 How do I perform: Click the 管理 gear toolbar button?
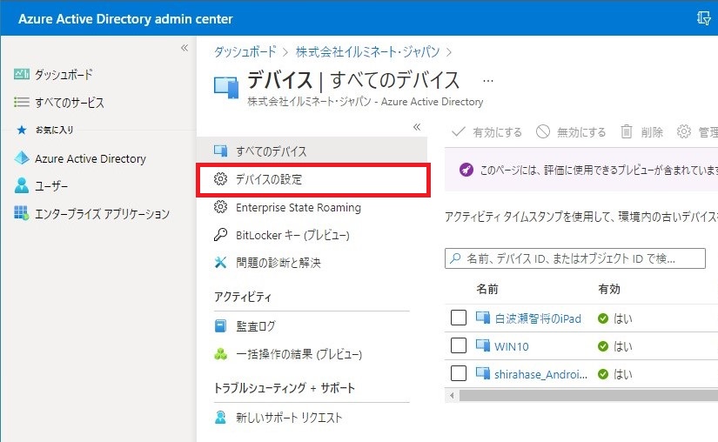pos(697,132)
